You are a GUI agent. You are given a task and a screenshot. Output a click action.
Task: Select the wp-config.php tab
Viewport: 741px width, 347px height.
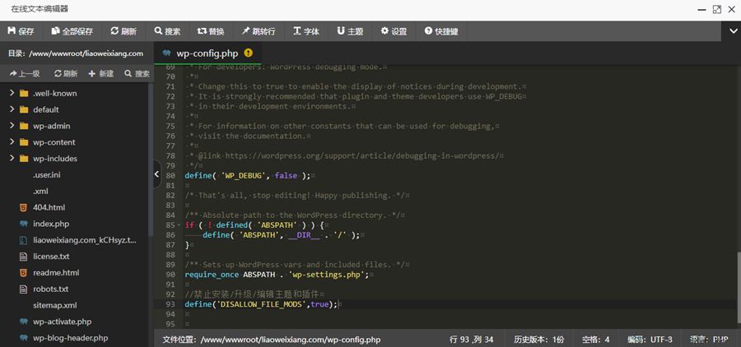[207, 53]
